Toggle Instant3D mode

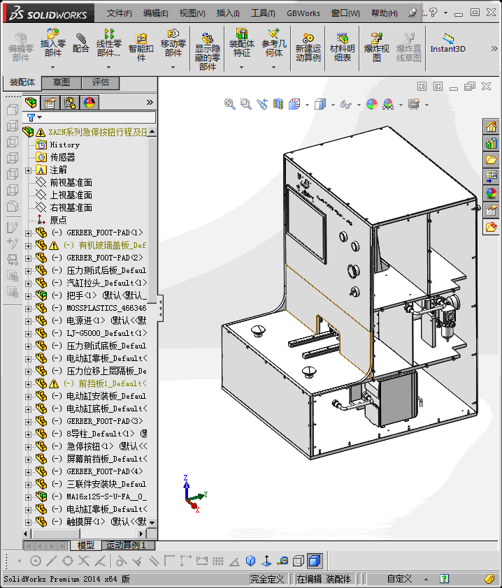[447, 43]
